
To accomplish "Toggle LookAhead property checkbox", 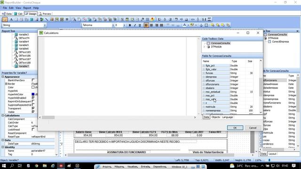I will point(33,130).
